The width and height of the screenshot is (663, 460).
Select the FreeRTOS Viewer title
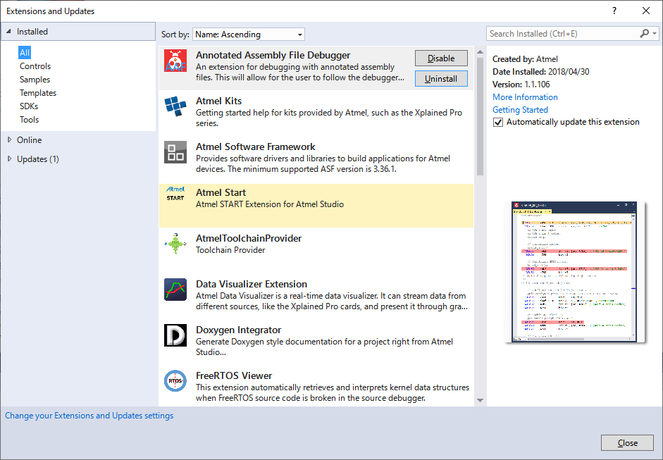[234, 375]
